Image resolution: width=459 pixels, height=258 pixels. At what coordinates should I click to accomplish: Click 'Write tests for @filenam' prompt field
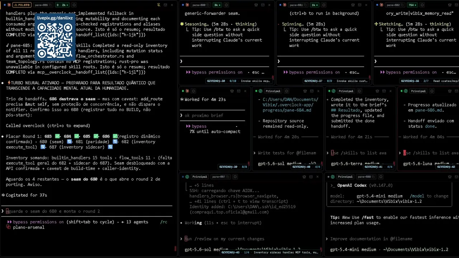click(x=287, y=153)
